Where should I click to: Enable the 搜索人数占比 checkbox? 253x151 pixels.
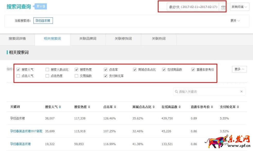pyautogui.click(x=47, y=70)
